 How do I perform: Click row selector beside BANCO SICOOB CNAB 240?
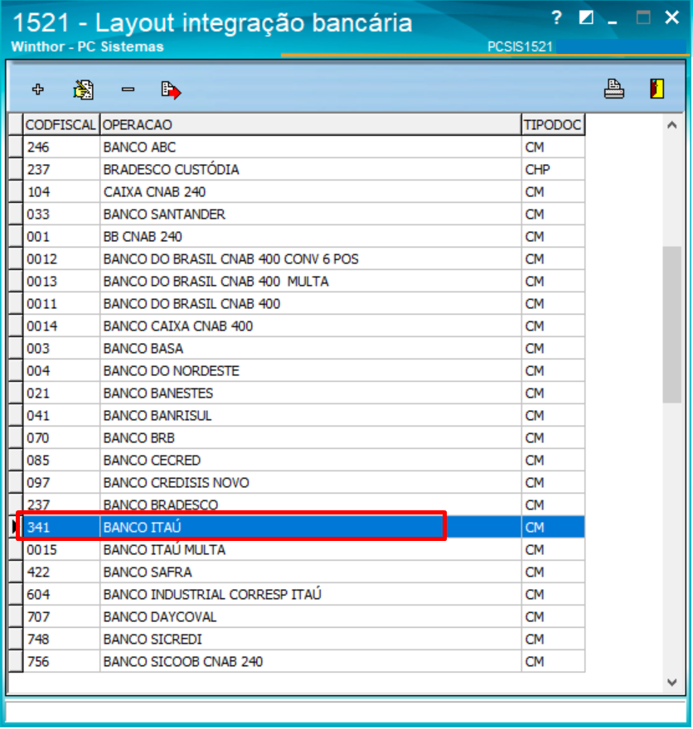16,661
